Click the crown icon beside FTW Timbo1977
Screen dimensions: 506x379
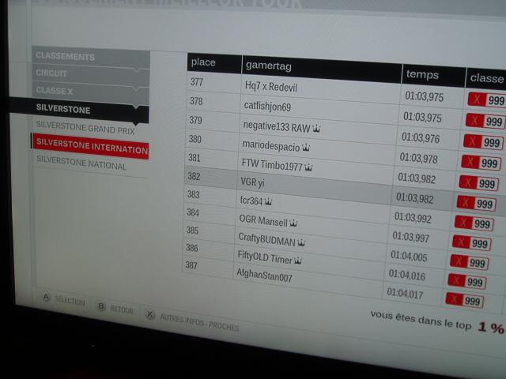(x=308, y=167)
